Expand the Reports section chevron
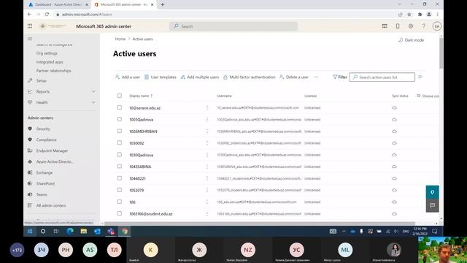This screenshot has height=263, width=467. pyautogui.click(x=93, y=91)
